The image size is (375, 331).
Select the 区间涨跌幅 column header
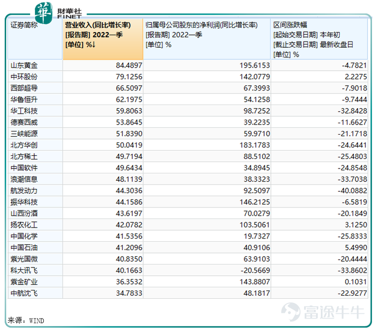319,39
